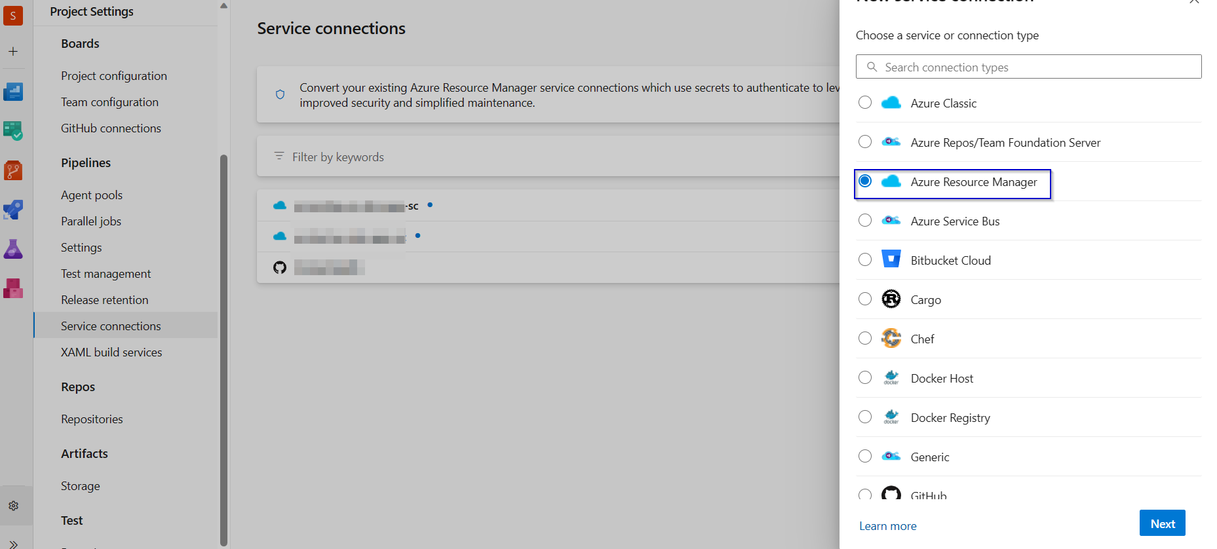
Task: Close the New service connection panel
Action: coord(1194,1)
